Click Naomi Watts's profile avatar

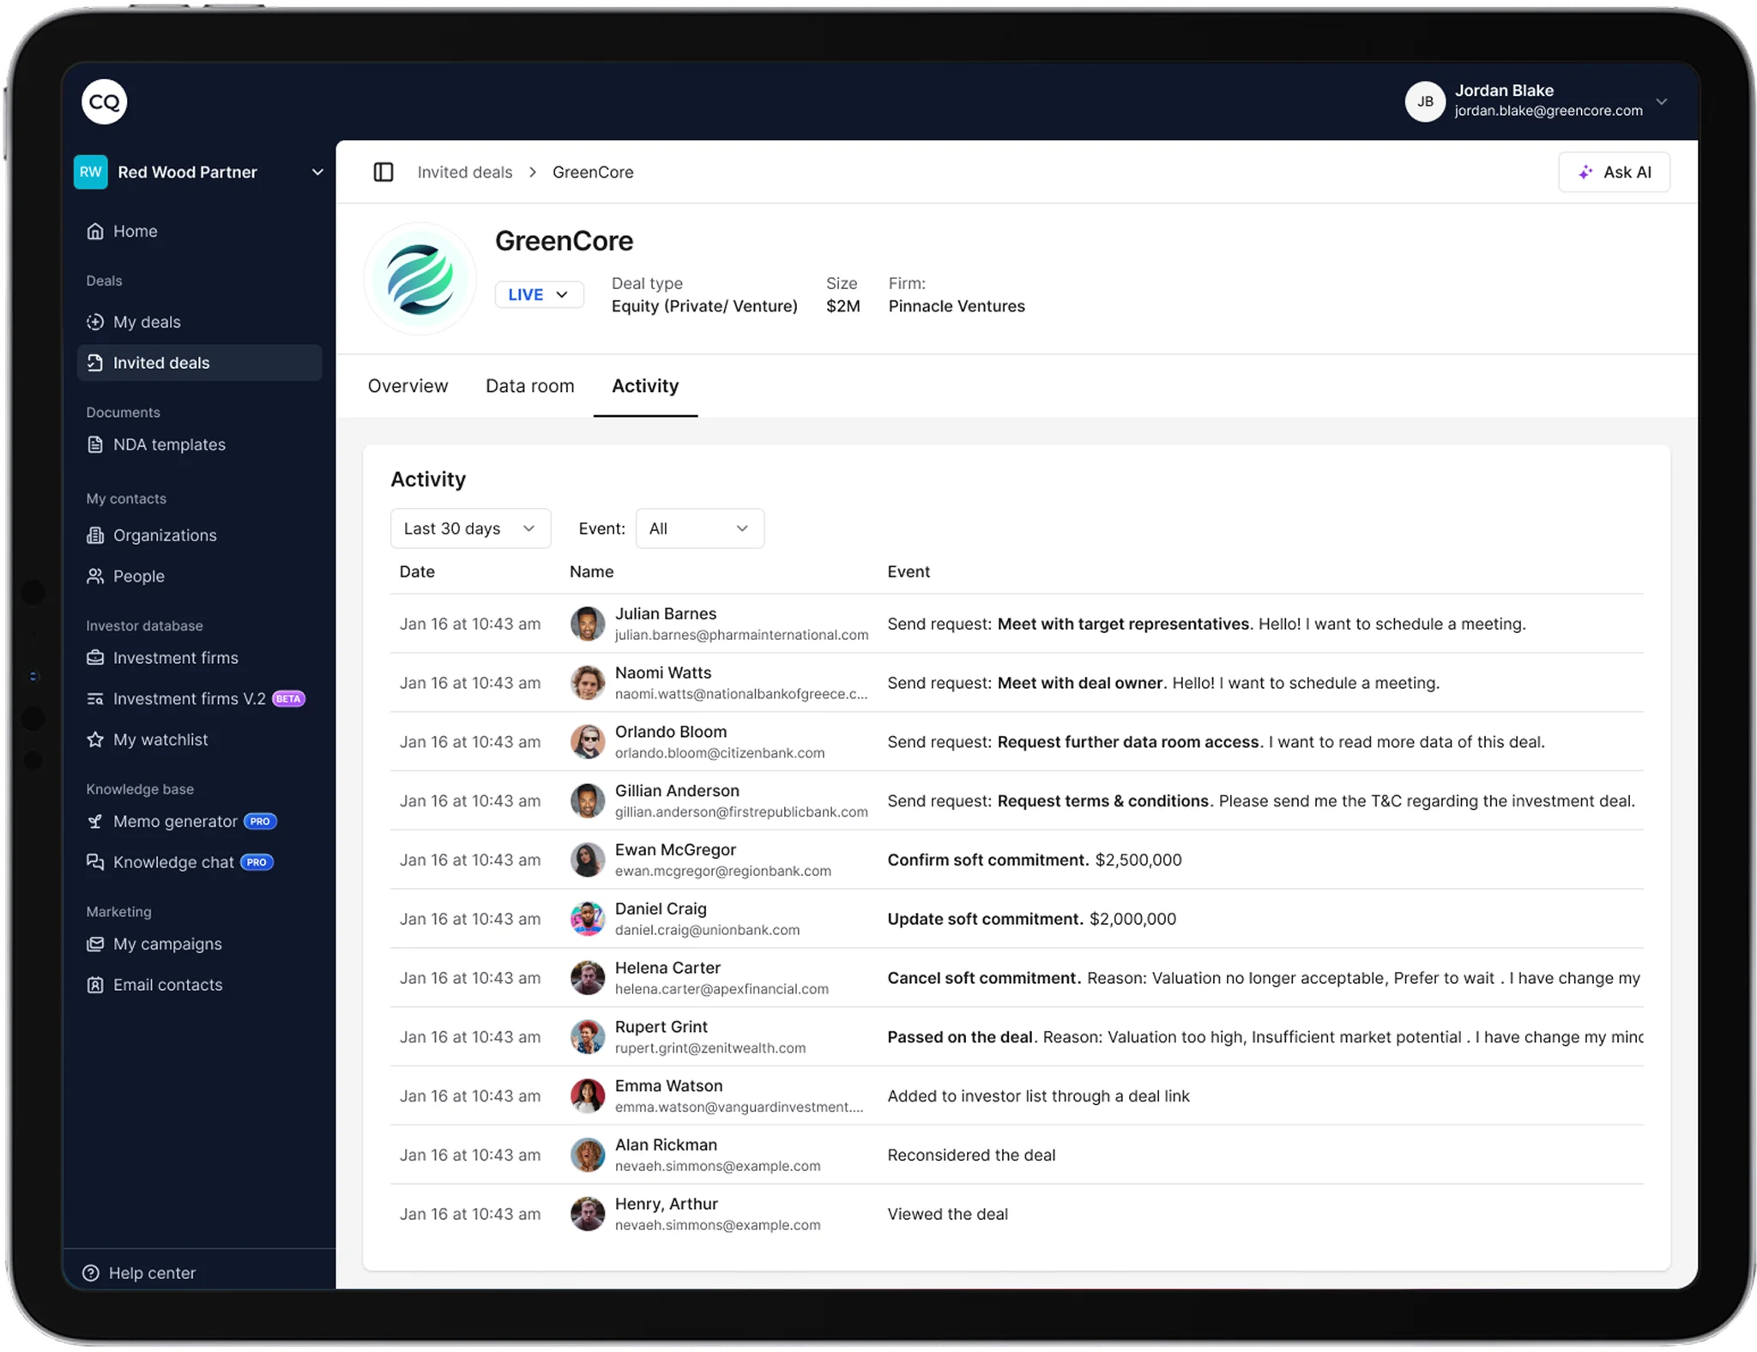588,682
